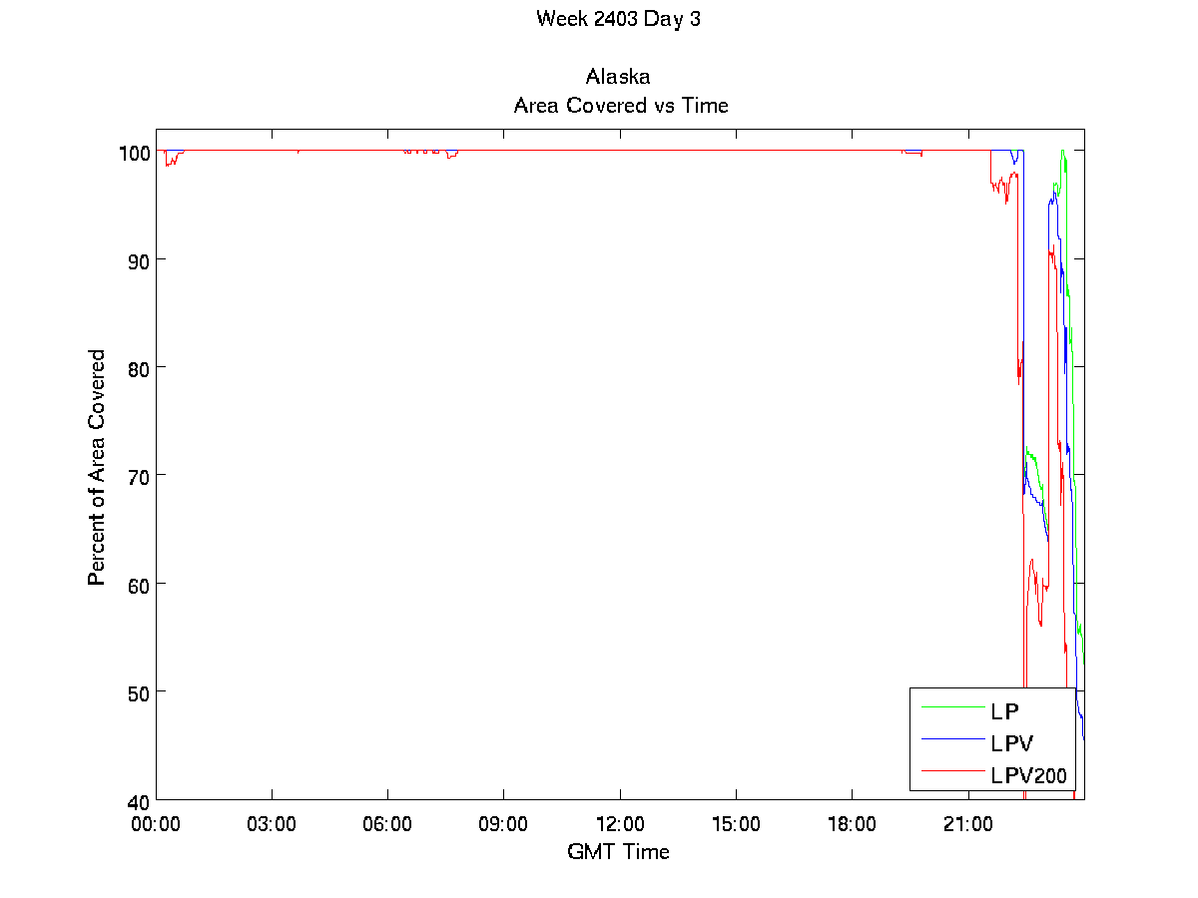1198x898 pixels.
Task: Click the 03:00 time tick label
Action: [x=272, y=825]
